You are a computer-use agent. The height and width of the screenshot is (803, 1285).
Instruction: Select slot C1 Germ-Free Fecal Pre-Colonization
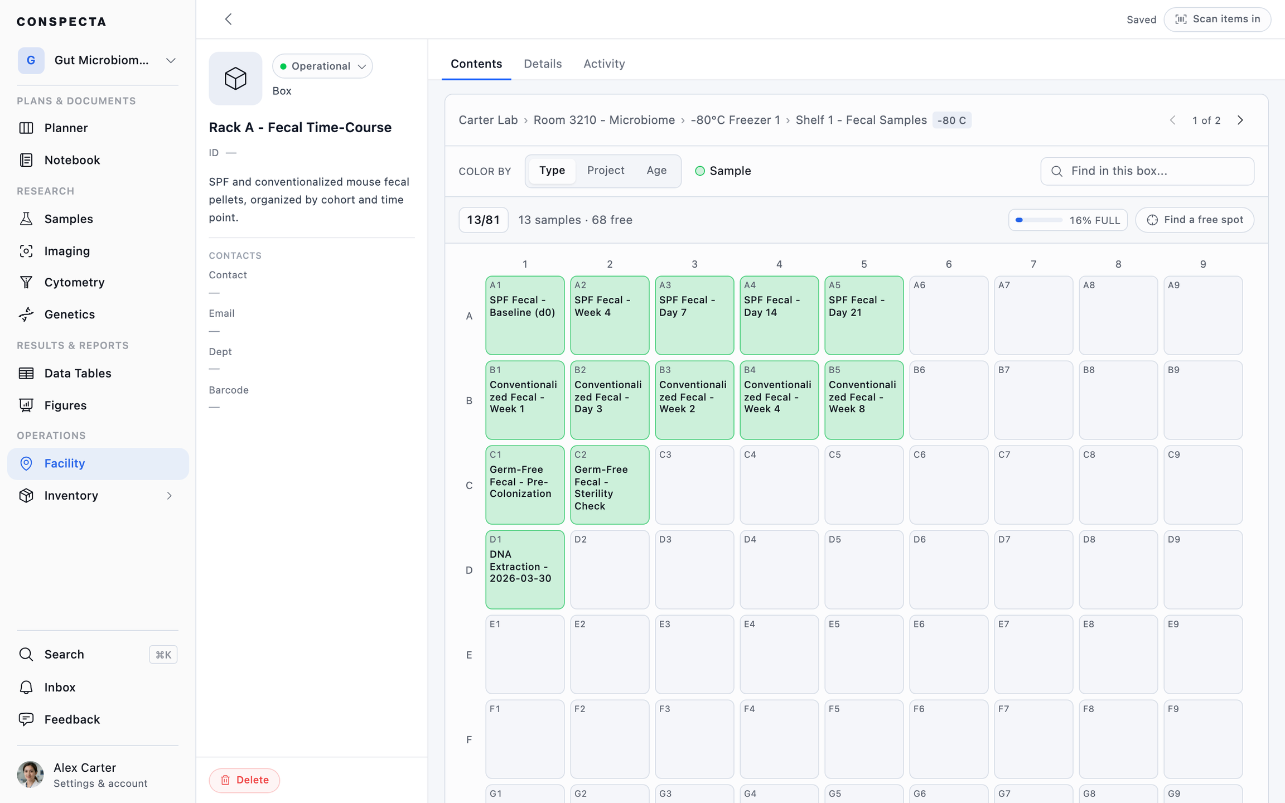click(525, 485)
